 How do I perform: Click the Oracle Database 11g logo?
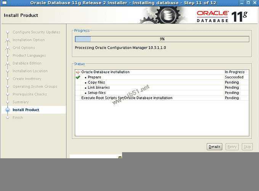222,16
